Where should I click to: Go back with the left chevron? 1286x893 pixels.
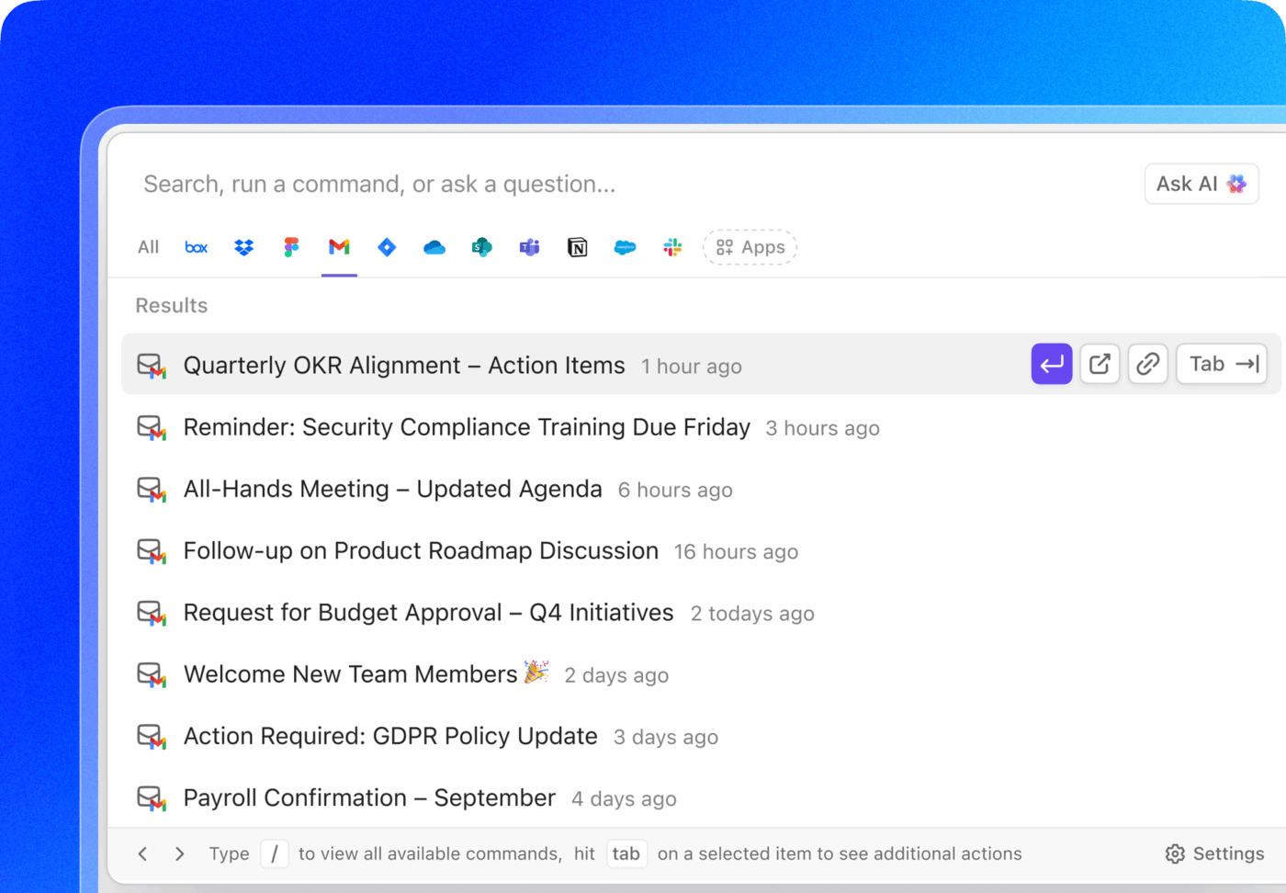tap(142, 853)
